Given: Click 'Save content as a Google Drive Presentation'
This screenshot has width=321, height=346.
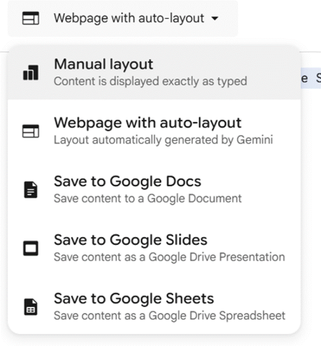Looking at the screenshot, I should [x=170, y=257].
